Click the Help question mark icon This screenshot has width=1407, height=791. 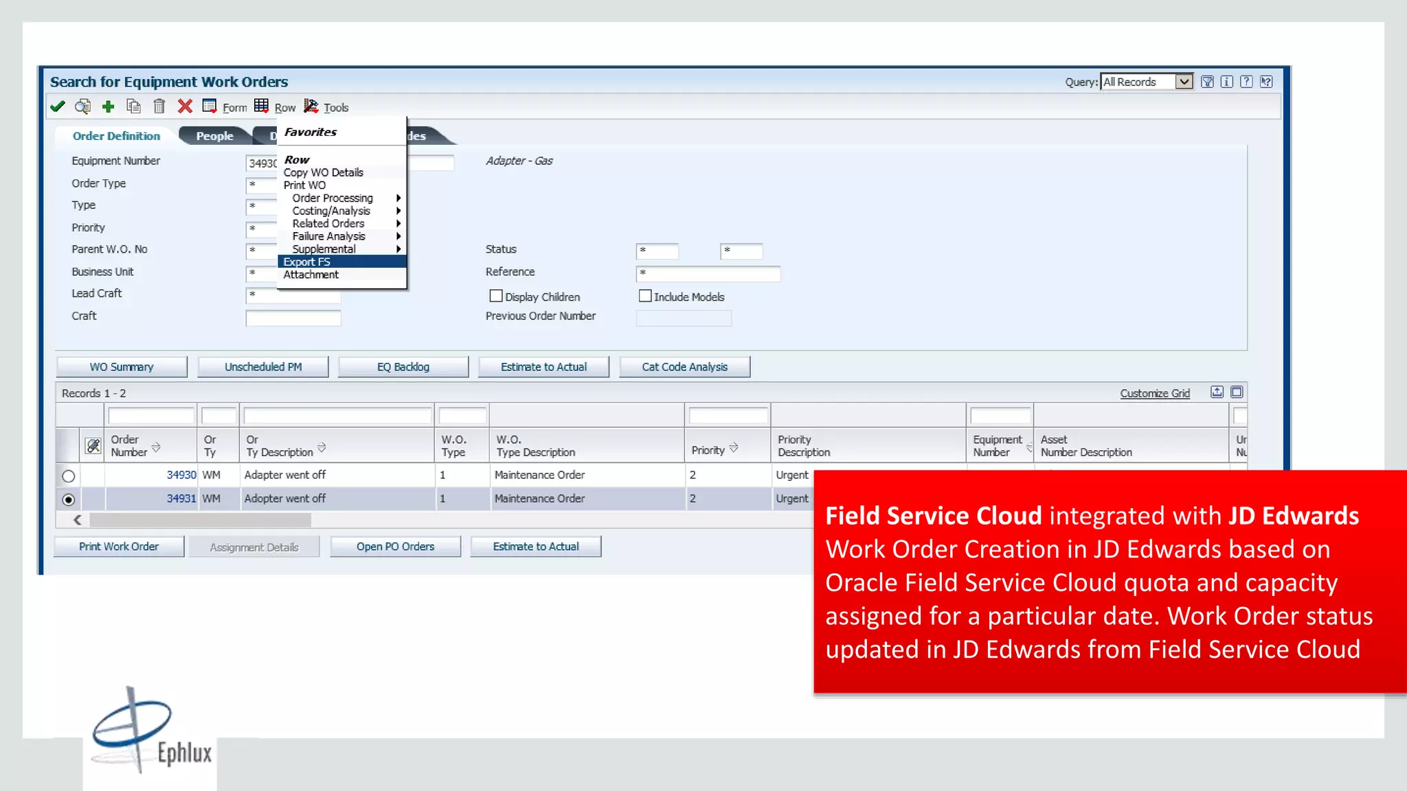(1246, 82)
